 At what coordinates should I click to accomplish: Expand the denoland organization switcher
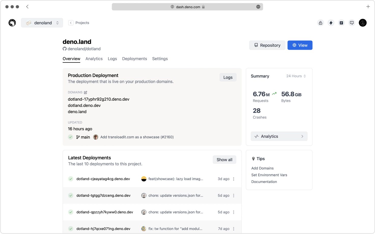(x=42, y=23)
